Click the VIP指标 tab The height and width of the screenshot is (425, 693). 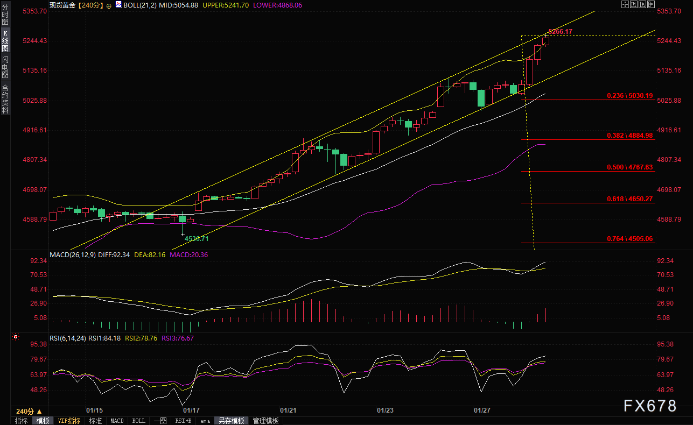pyautogui.click(x=69, y=421)
